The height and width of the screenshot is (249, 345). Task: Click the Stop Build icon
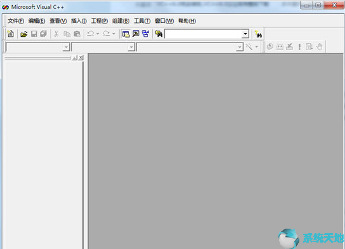point(290,46)
